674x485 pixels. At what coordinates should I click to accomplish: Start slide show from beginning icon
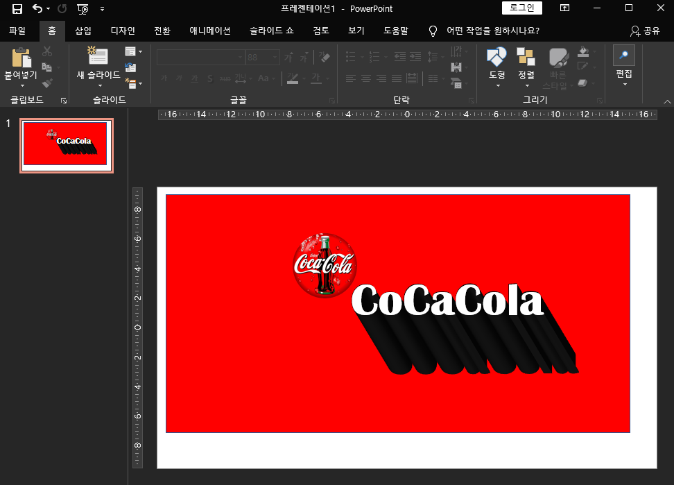pos(83,8)
